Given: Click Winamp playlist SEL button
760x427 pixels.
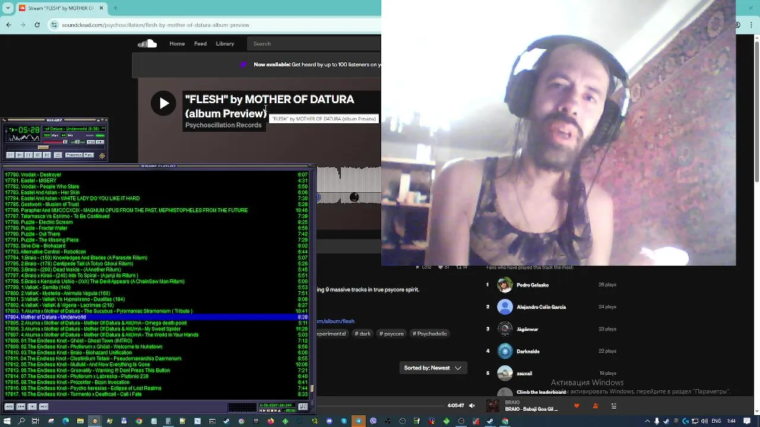Looking at the screenshot, I should tap(32, 406).
